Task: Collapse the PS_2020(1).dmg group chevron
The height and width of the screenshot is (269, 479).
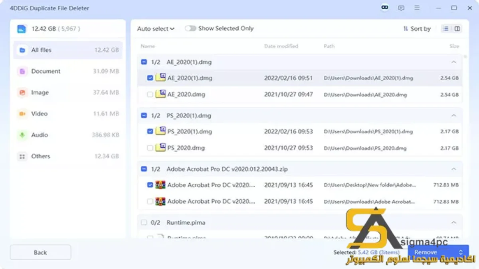Action: coord(453,116)
